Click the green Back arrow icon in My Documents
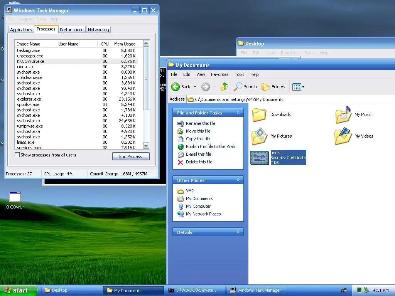Image resolution: width=395 pixels, height=296 pixels. (176, 87)
